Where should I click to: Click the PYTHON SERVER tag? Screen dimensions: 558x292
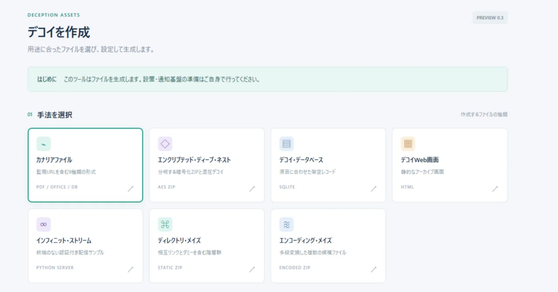tap(55, 268)
